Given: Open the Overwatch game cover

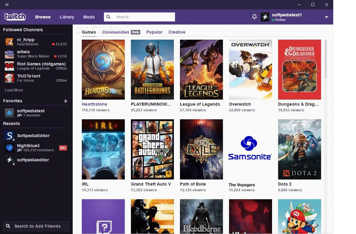Looking at the screenshot, I should pyautogui.click(x=250, y=70).
